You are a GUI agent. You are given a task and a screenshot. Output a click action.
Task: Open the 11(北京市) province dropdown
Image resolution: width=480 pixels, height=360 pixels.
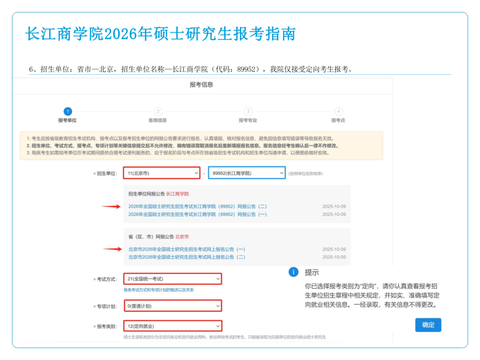coord(162,173)
